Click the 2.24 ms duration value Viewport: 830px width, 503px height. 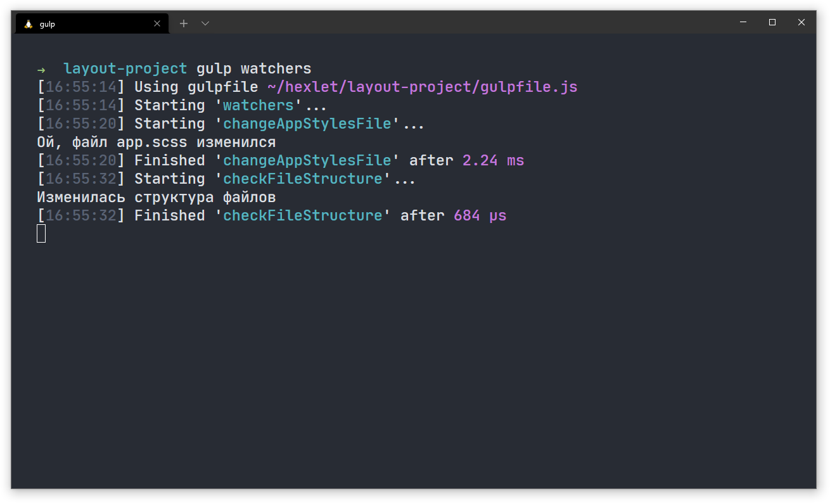493,160
